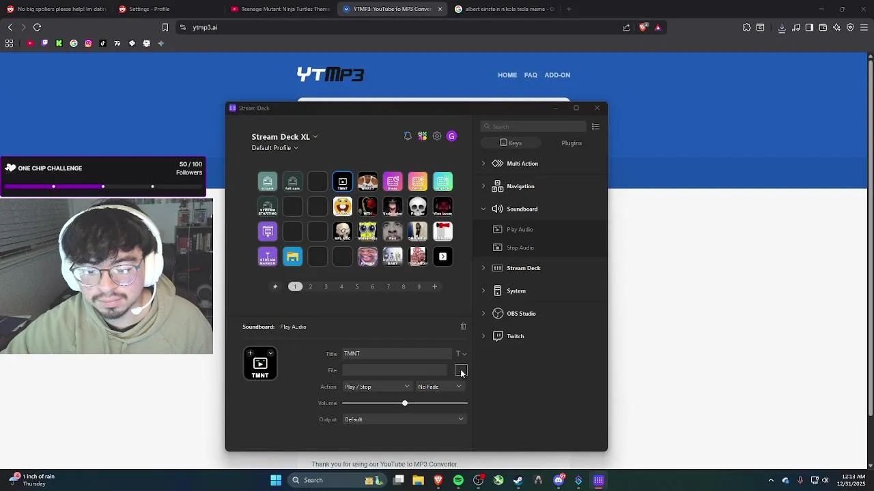Switch to the Plugins tab

(x=572, y=143)
